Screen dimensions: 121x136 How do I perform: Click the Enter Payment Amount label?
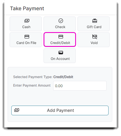[x=32, y=85]
